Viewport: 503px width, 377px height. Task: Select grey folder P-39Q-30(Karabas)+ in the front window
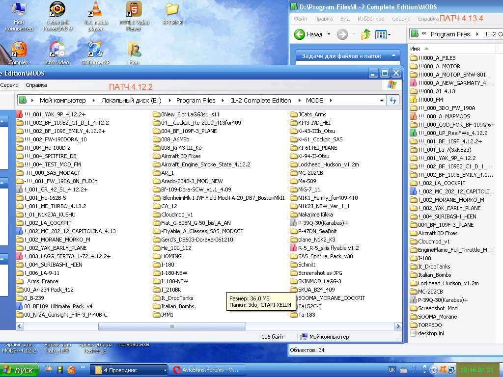[319, 223]
